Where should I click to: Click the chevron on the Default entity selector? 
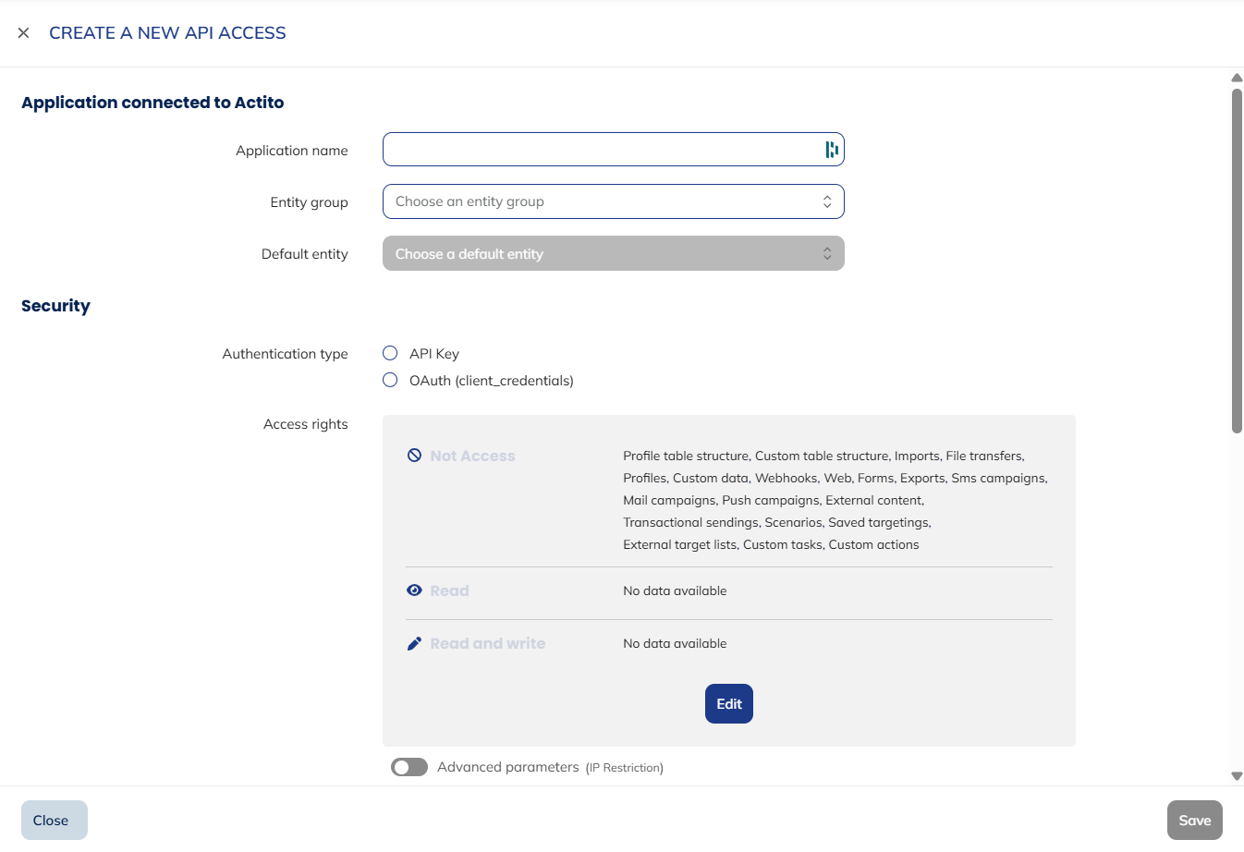pyautogui.click(x=826, y=252)
